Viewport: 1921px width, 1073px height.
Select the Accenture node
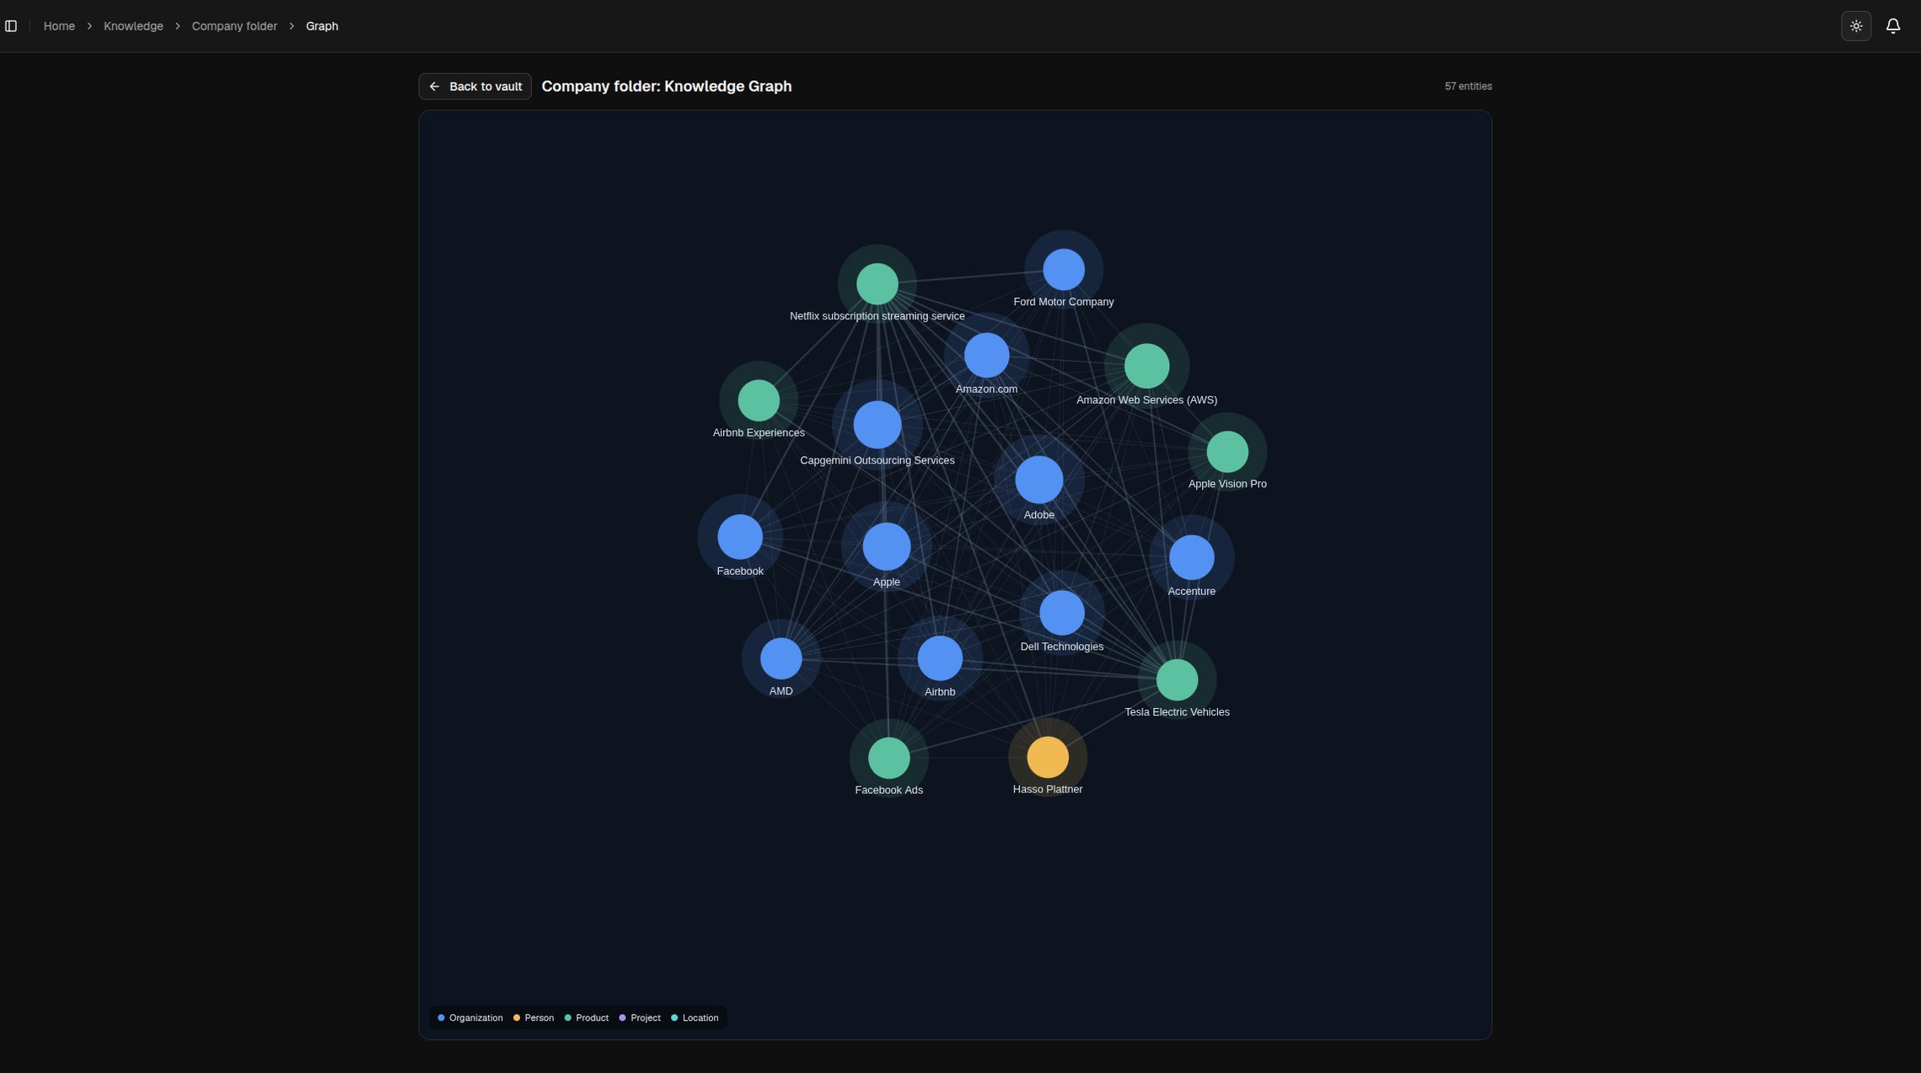point(1191,557)
